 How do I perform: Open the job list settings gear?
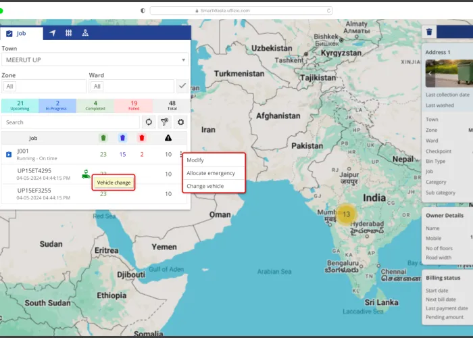point(180,122)
